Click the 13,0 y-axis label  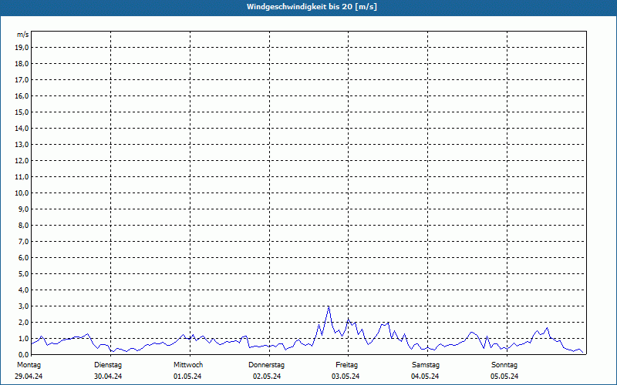point(22,144)
